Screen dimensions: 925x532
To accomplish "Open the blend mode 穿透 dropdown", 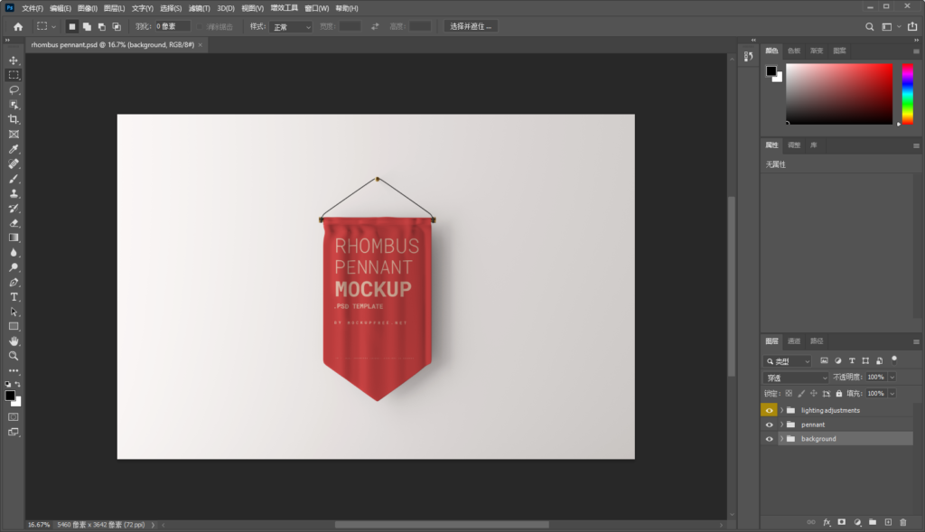I will pos(796,378).
